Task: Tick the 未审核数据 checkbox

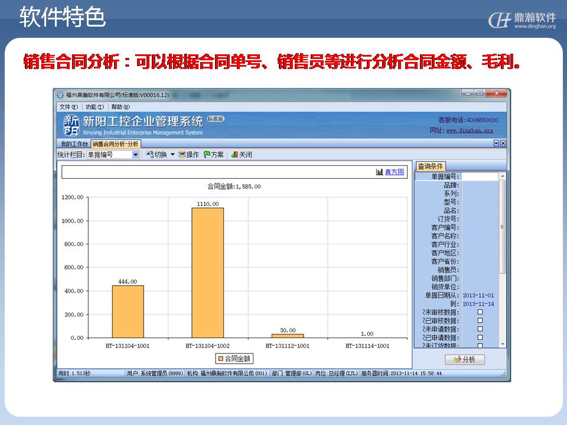Action: [480, 312]
